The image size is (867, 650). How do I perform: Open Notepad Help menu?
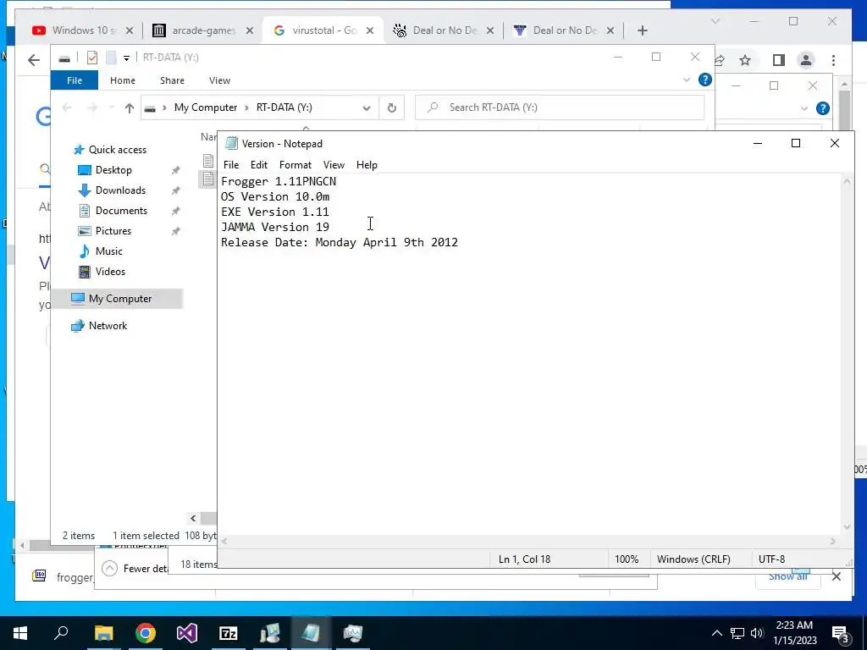coord(367,165)
